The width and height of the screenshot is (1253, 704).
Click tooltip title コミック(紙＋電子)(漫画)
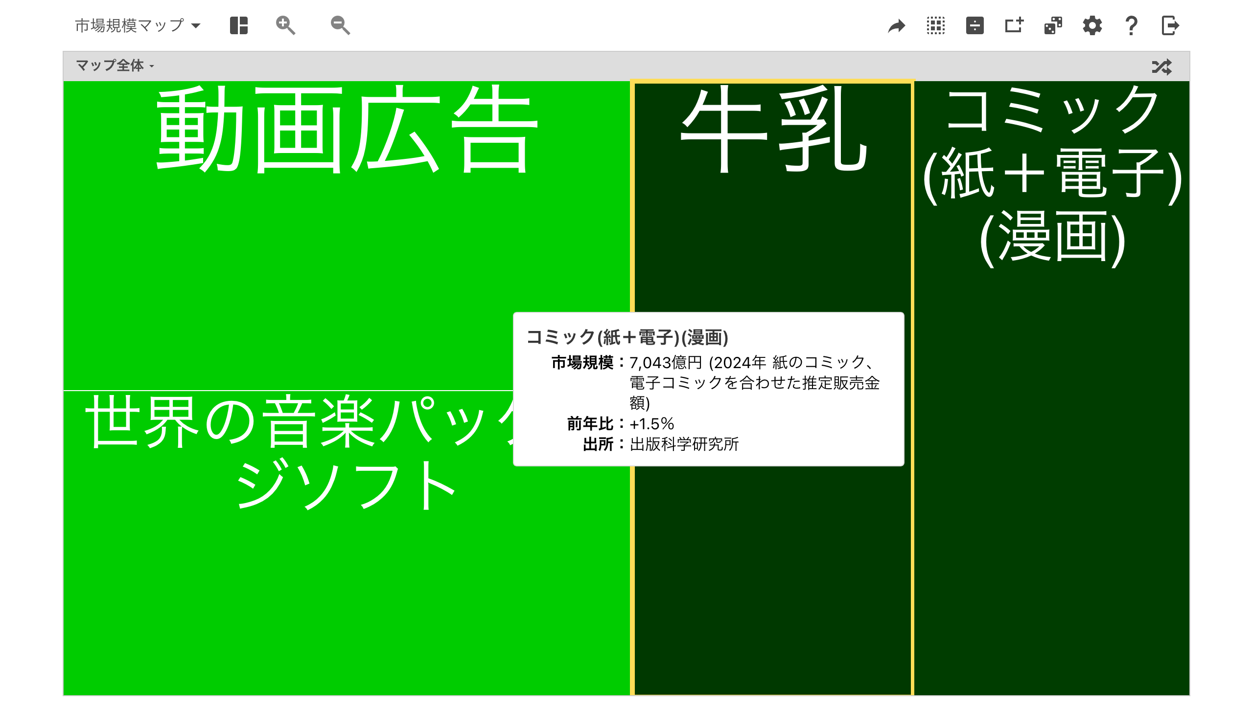tap(627, 337)
